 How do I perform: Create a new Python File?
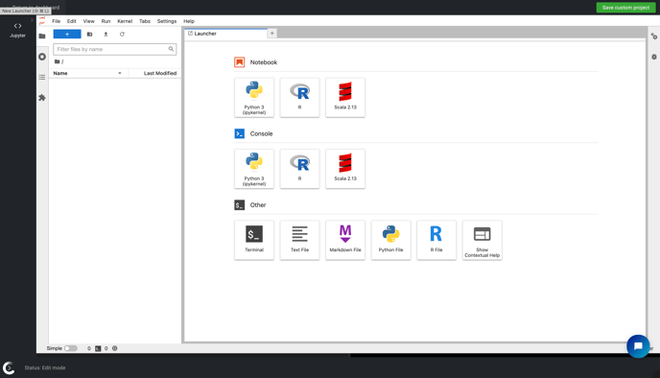coord(390,240)
